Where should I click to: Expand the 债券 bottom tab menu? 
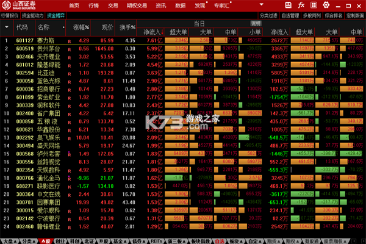point(144,241)
